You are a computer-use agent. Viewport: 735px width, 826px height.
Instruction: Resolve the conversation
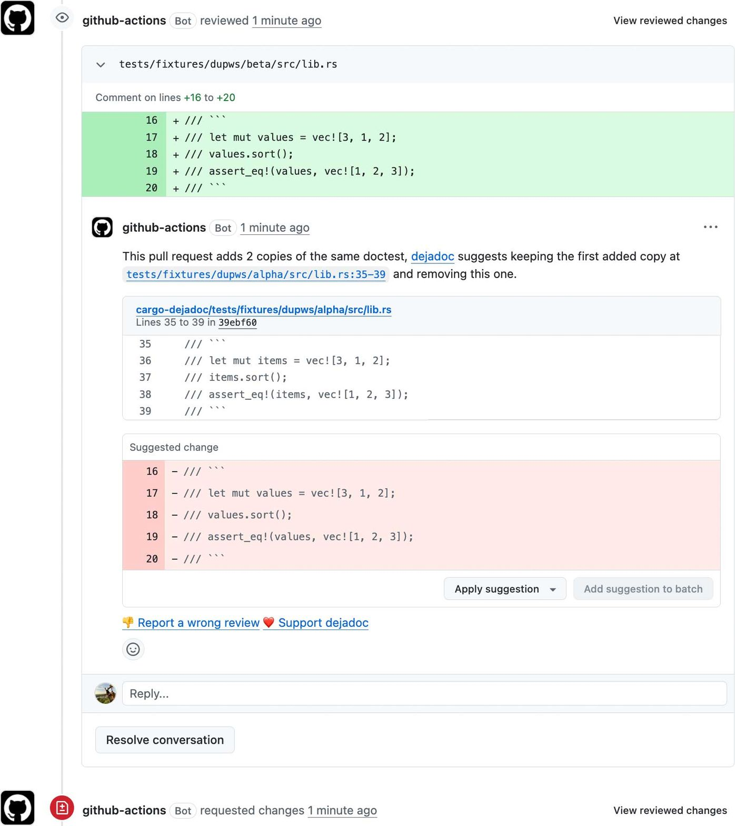point(165,740)
